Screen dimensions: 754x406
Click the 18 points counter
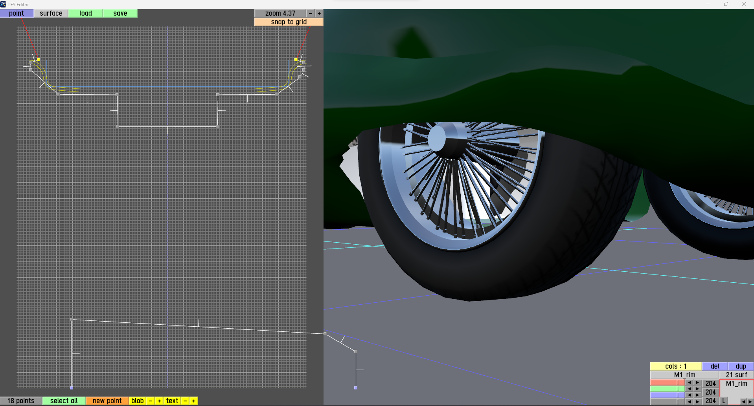coord(21,401)
